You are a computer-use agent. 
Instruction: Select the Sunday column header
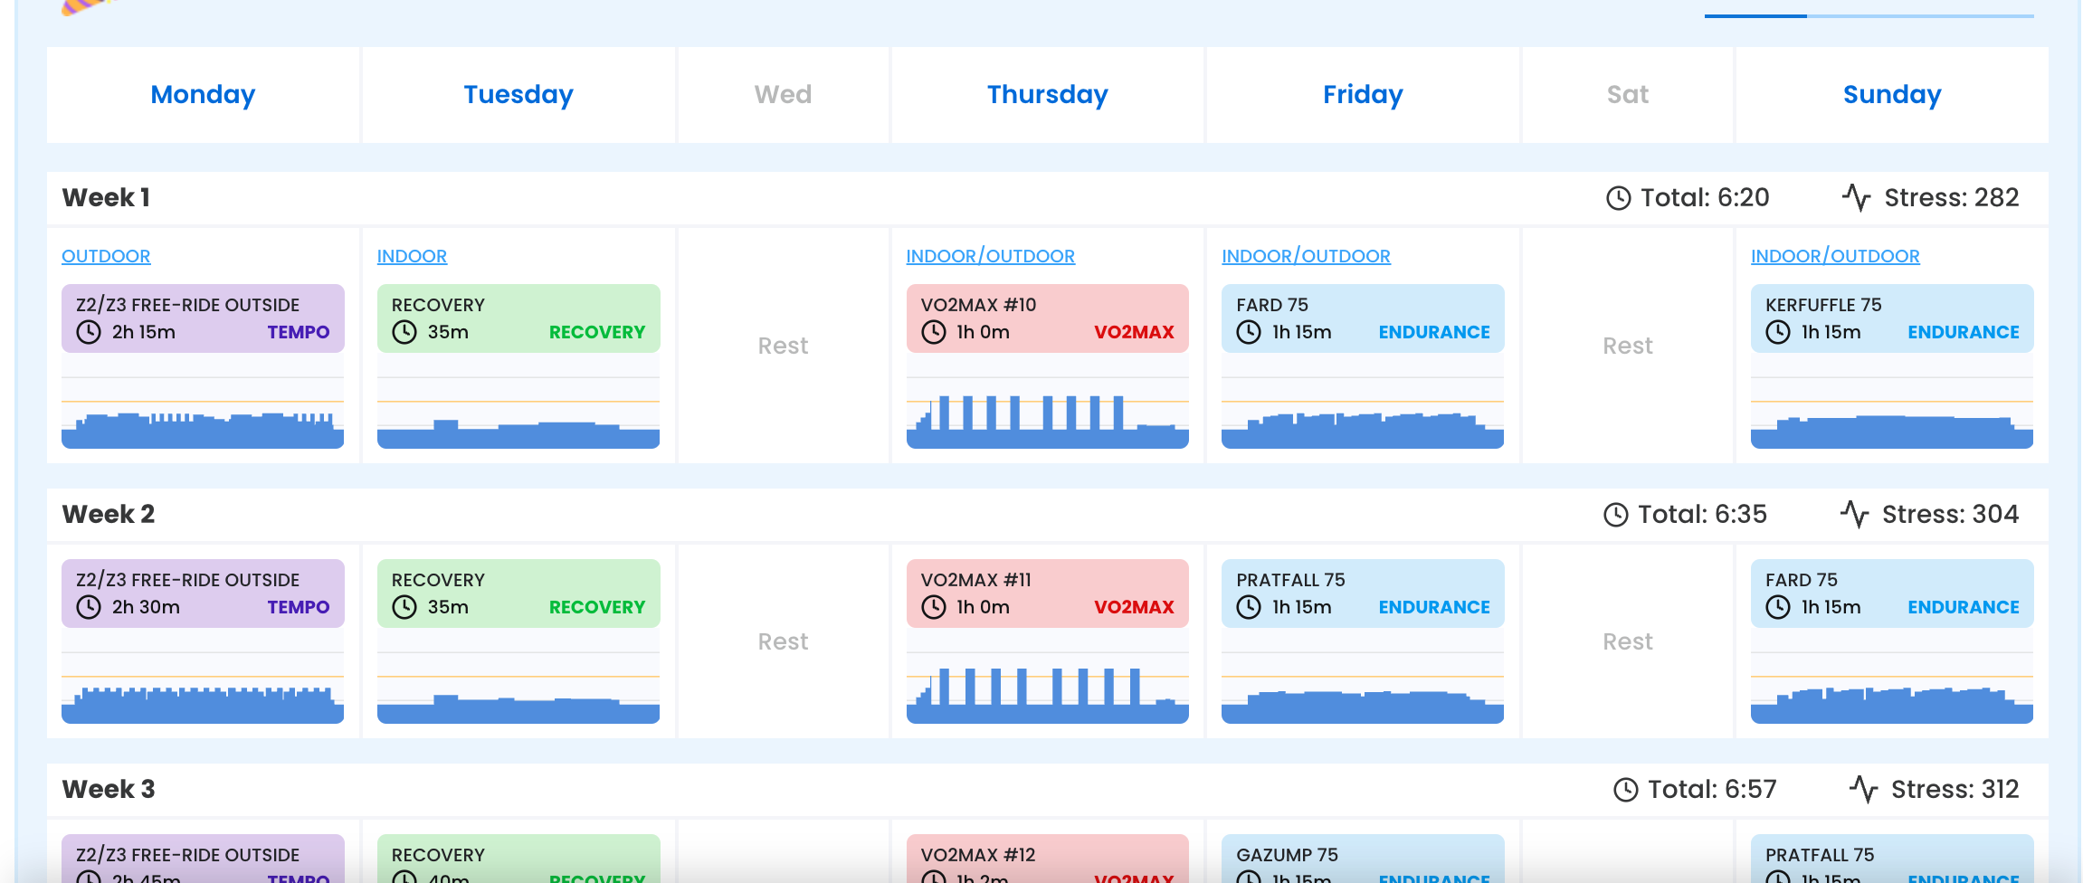1892,94
